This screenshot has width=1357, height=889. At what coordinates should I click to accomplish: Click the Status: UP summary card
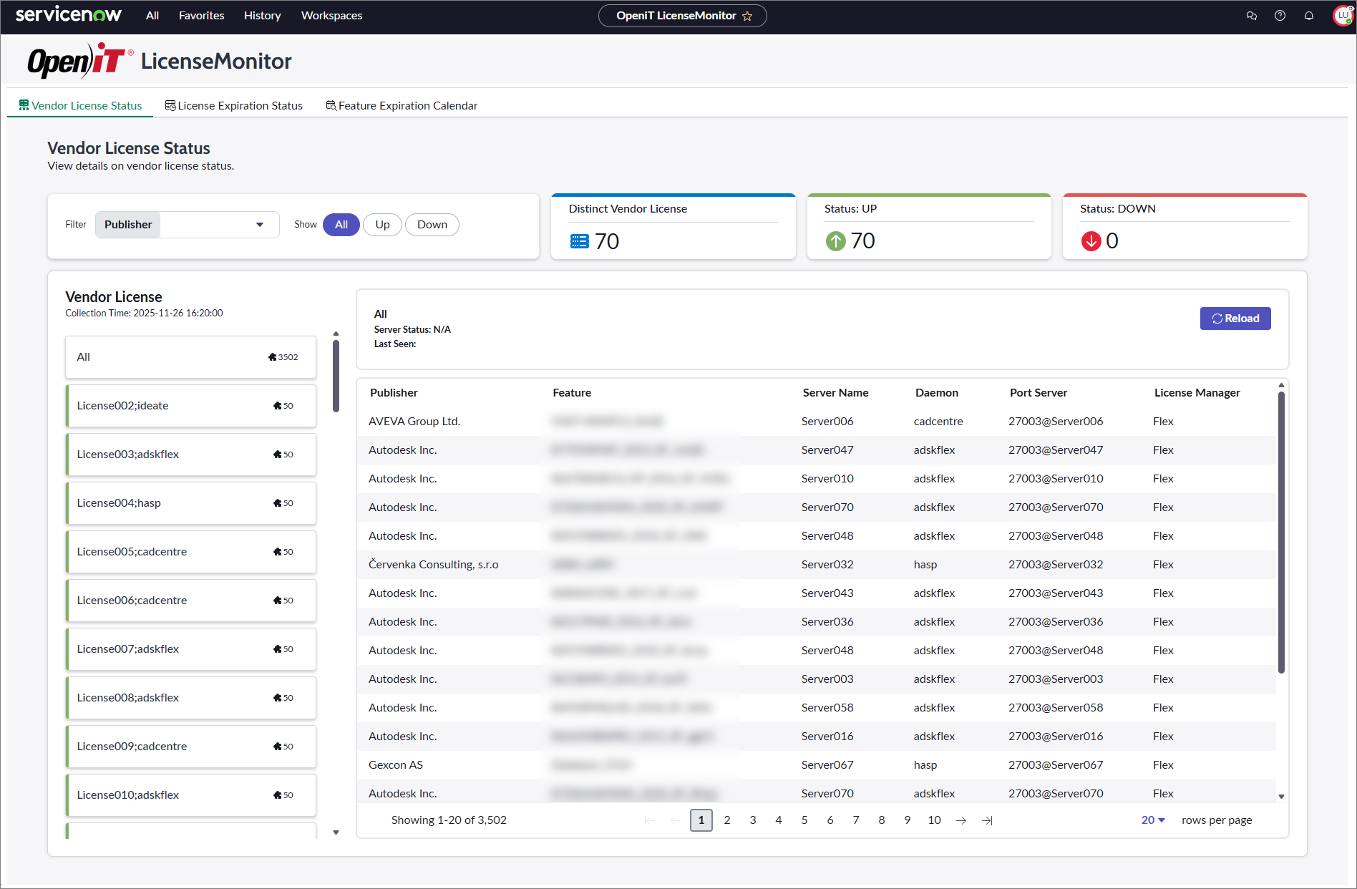pos(929,226)
